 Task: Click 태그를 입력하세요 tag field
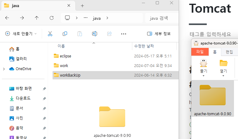[210, 34]
